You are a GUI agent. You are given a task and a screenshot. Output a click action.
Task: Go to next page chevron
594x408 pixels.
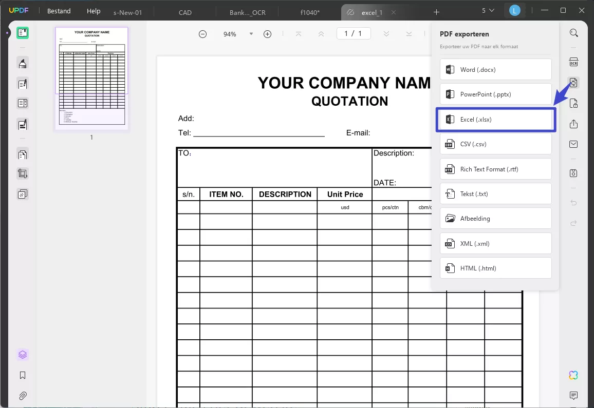point(386,34)
